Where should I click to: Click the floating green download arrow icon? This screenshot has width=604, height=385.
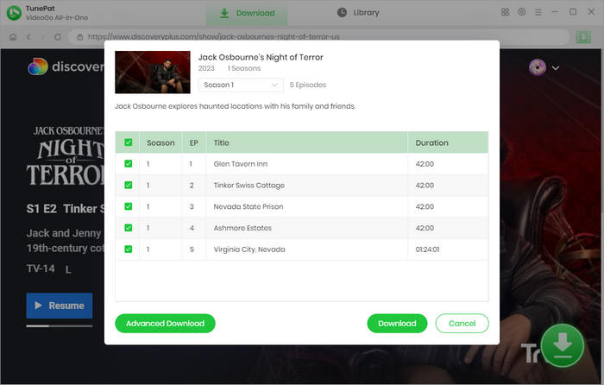click(x=563, y=345)
